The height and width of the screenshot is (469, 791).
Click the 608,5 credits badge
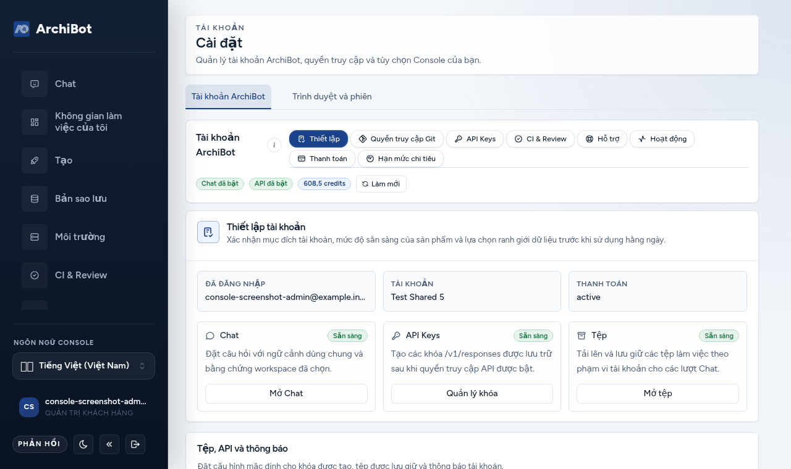click(324, 184)
